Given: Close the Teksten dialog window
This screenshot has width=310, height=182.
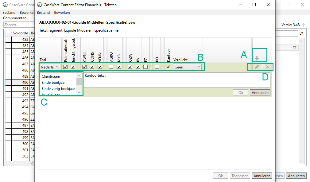Looking at the screenshot, I should [x=268, y=5].
